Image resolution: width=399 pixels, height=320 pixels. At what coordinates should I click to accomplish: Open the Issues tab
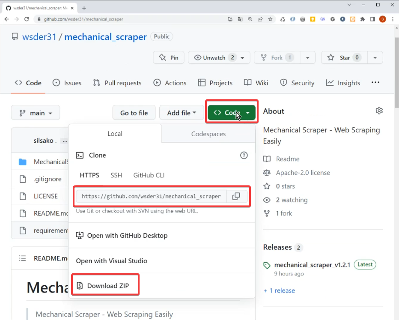pyautogui.click(x=67, y=83)
